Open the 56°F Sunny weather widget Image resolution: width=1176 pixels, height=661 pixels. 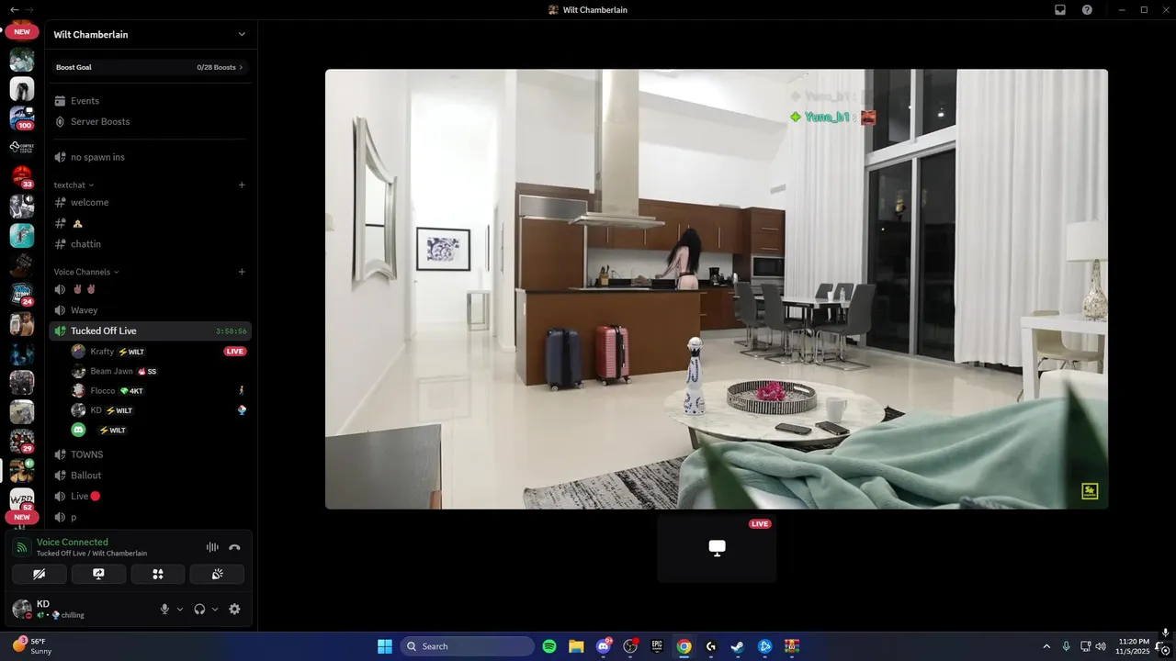[33, 646]
